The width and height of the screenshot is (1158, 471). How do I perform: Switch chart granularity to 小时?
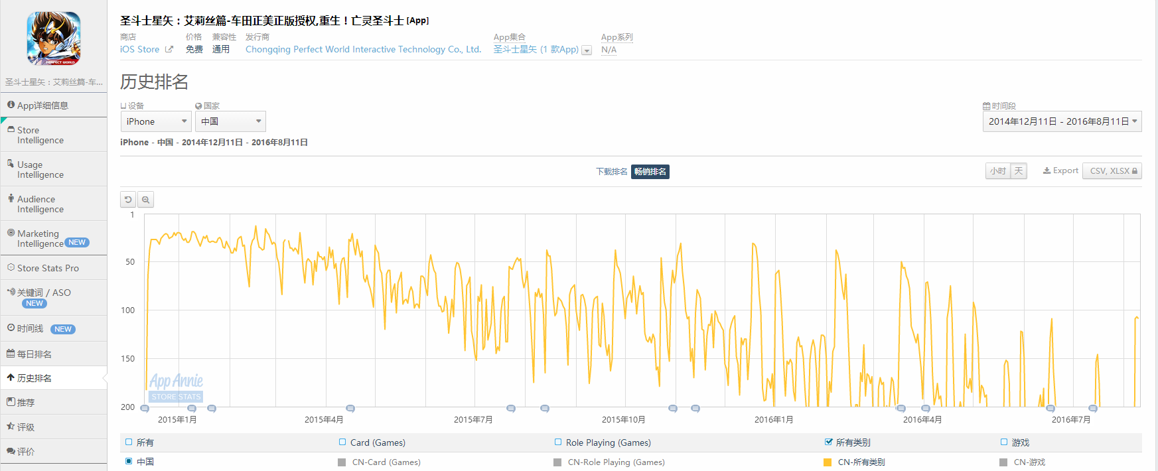coord(998,171)
